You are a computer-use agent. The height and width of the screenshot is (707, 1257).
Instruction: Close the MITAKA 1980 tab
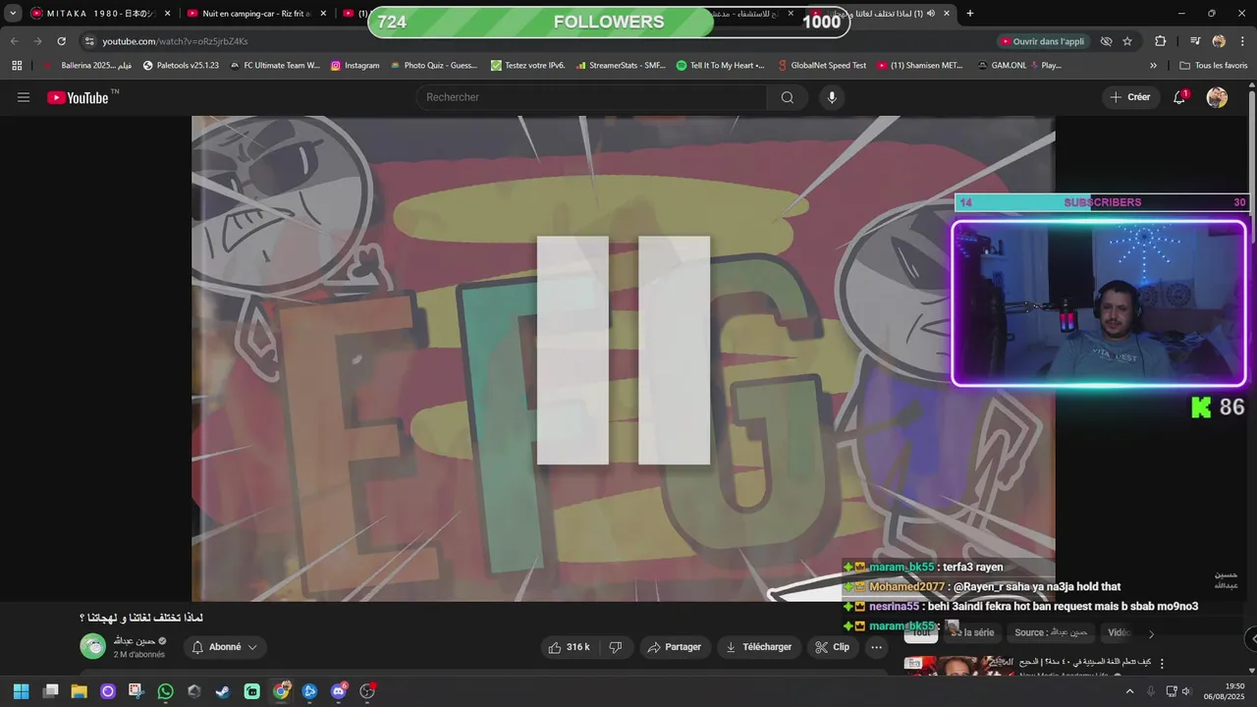[x=167, y=14]
